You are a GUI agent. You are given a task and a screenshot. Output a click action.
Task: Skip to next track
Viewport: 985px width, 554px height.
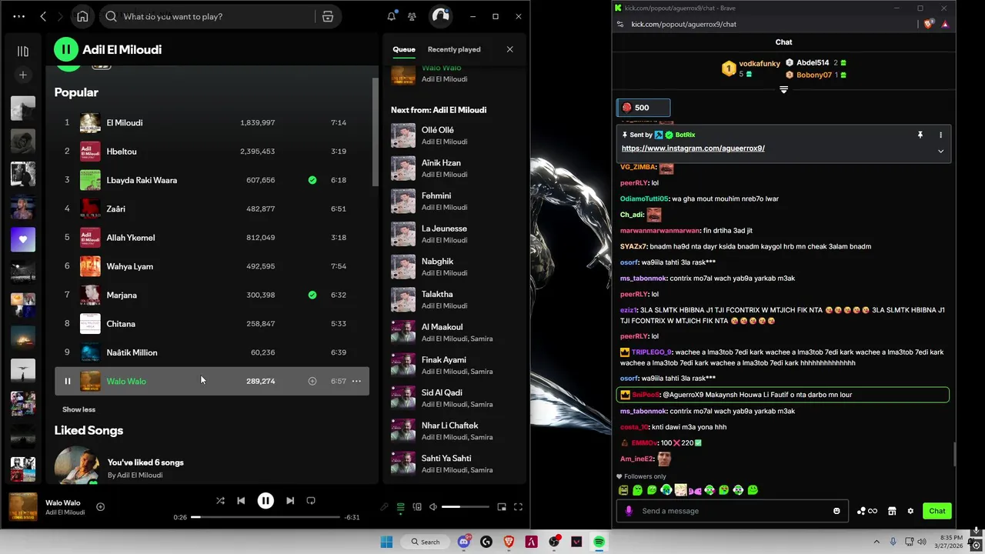(290, 500)
